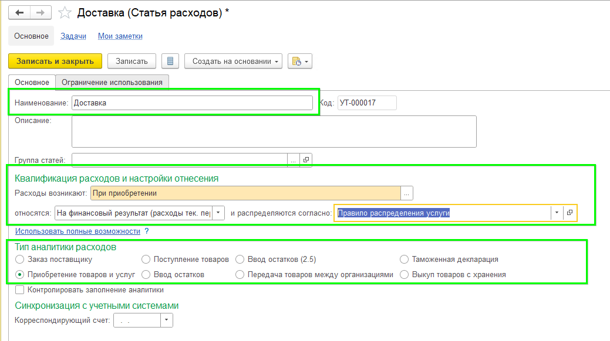
Task: Open the Мои заметки link
Action: 120,36
